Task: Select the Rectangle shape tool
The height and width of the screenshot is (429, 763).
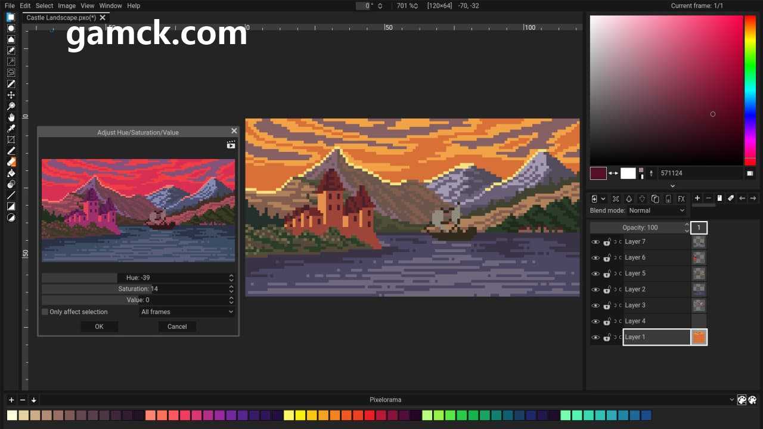Action: (11, 207)
